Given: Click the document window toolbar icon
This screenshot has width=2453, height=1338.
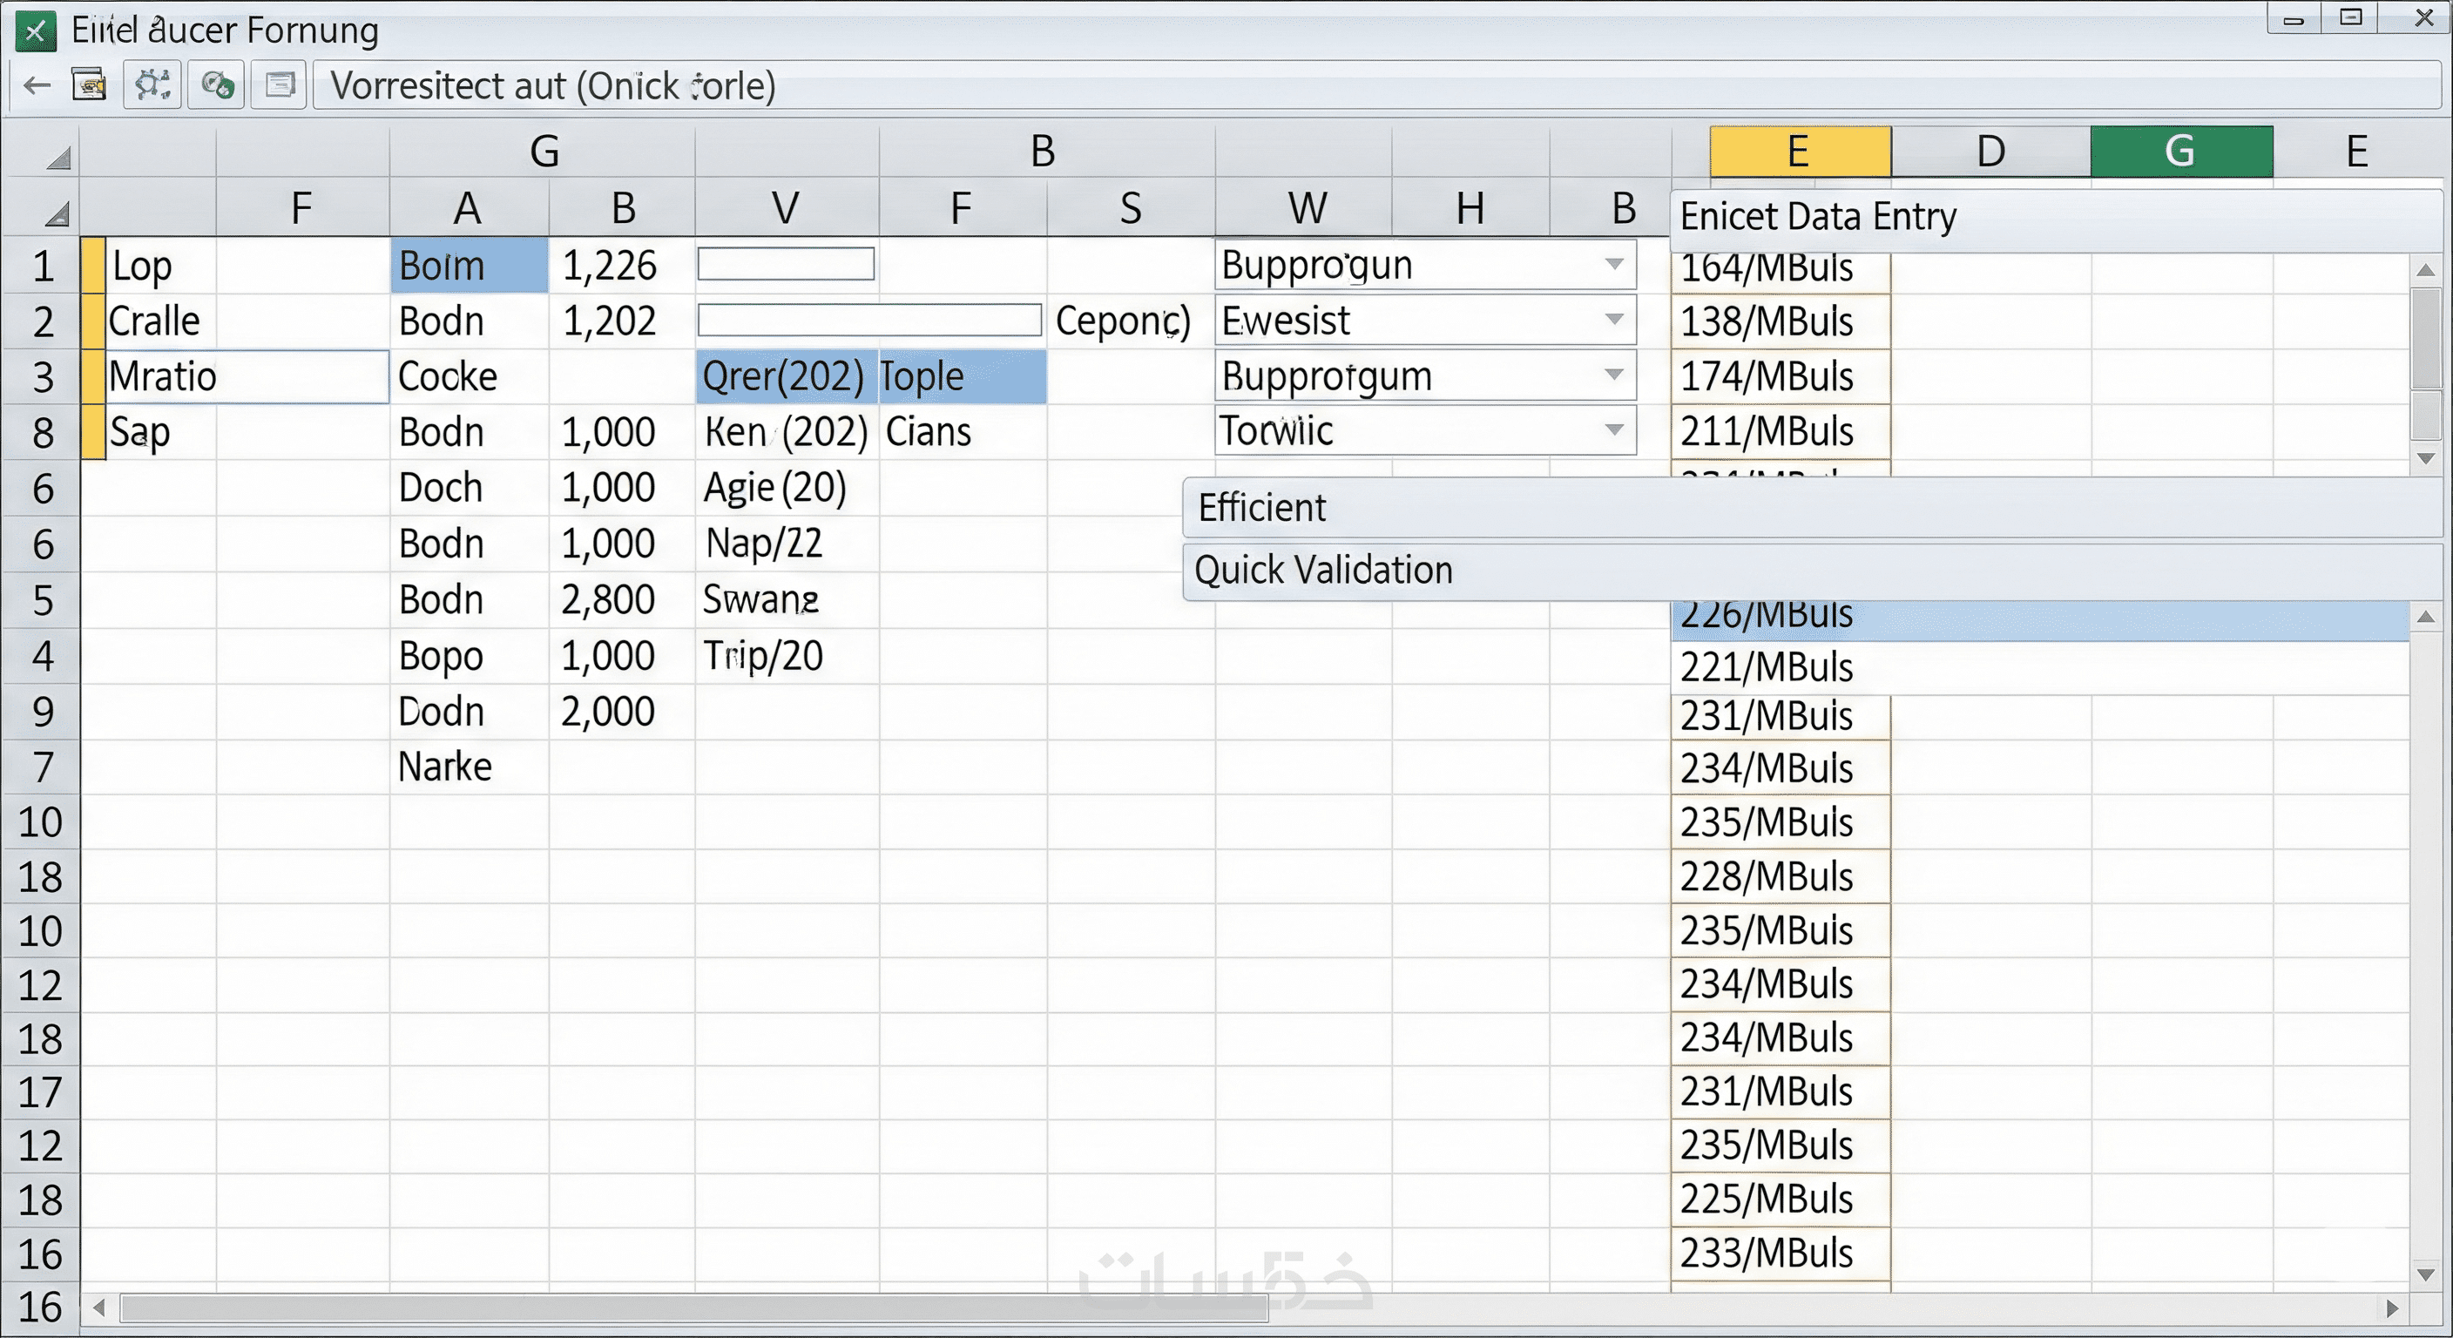Looking at the screenshot, I should point(279,85).
